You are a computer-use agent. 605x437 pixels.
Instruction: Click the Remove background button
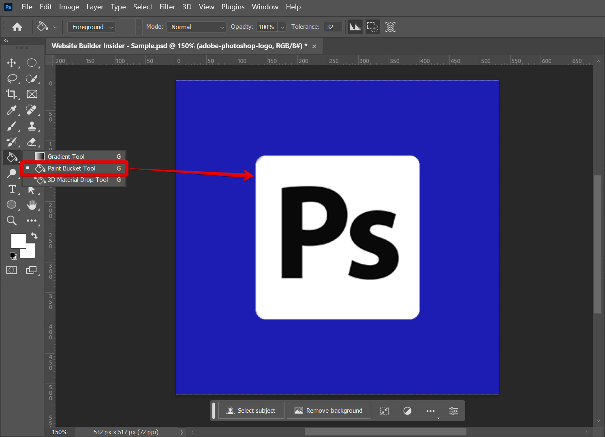tap(329, 410)
